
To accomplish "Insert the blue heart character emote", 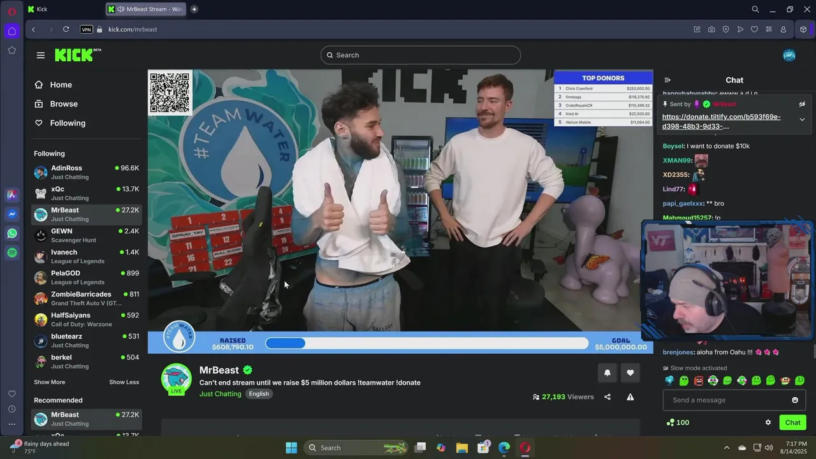I will coord(669,381).
